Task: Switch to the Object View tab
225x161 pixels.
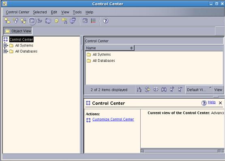Action: (x=18, y=31)
